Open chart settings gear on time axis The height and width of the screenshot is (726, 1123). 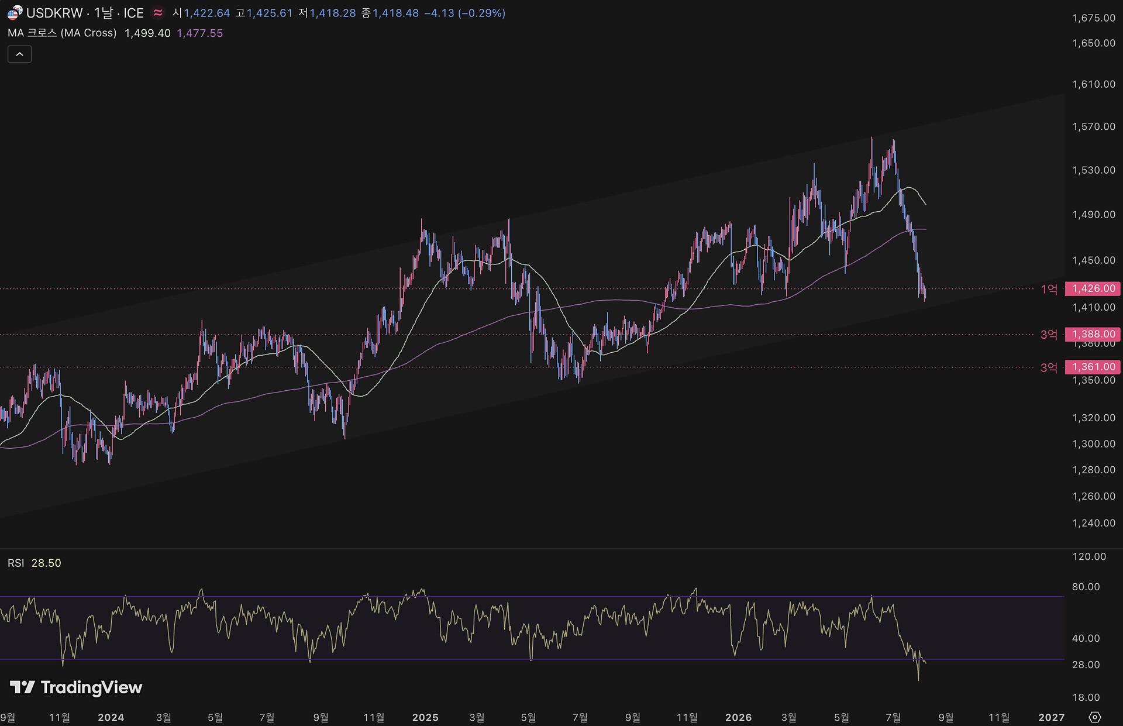click(1095, 717)
